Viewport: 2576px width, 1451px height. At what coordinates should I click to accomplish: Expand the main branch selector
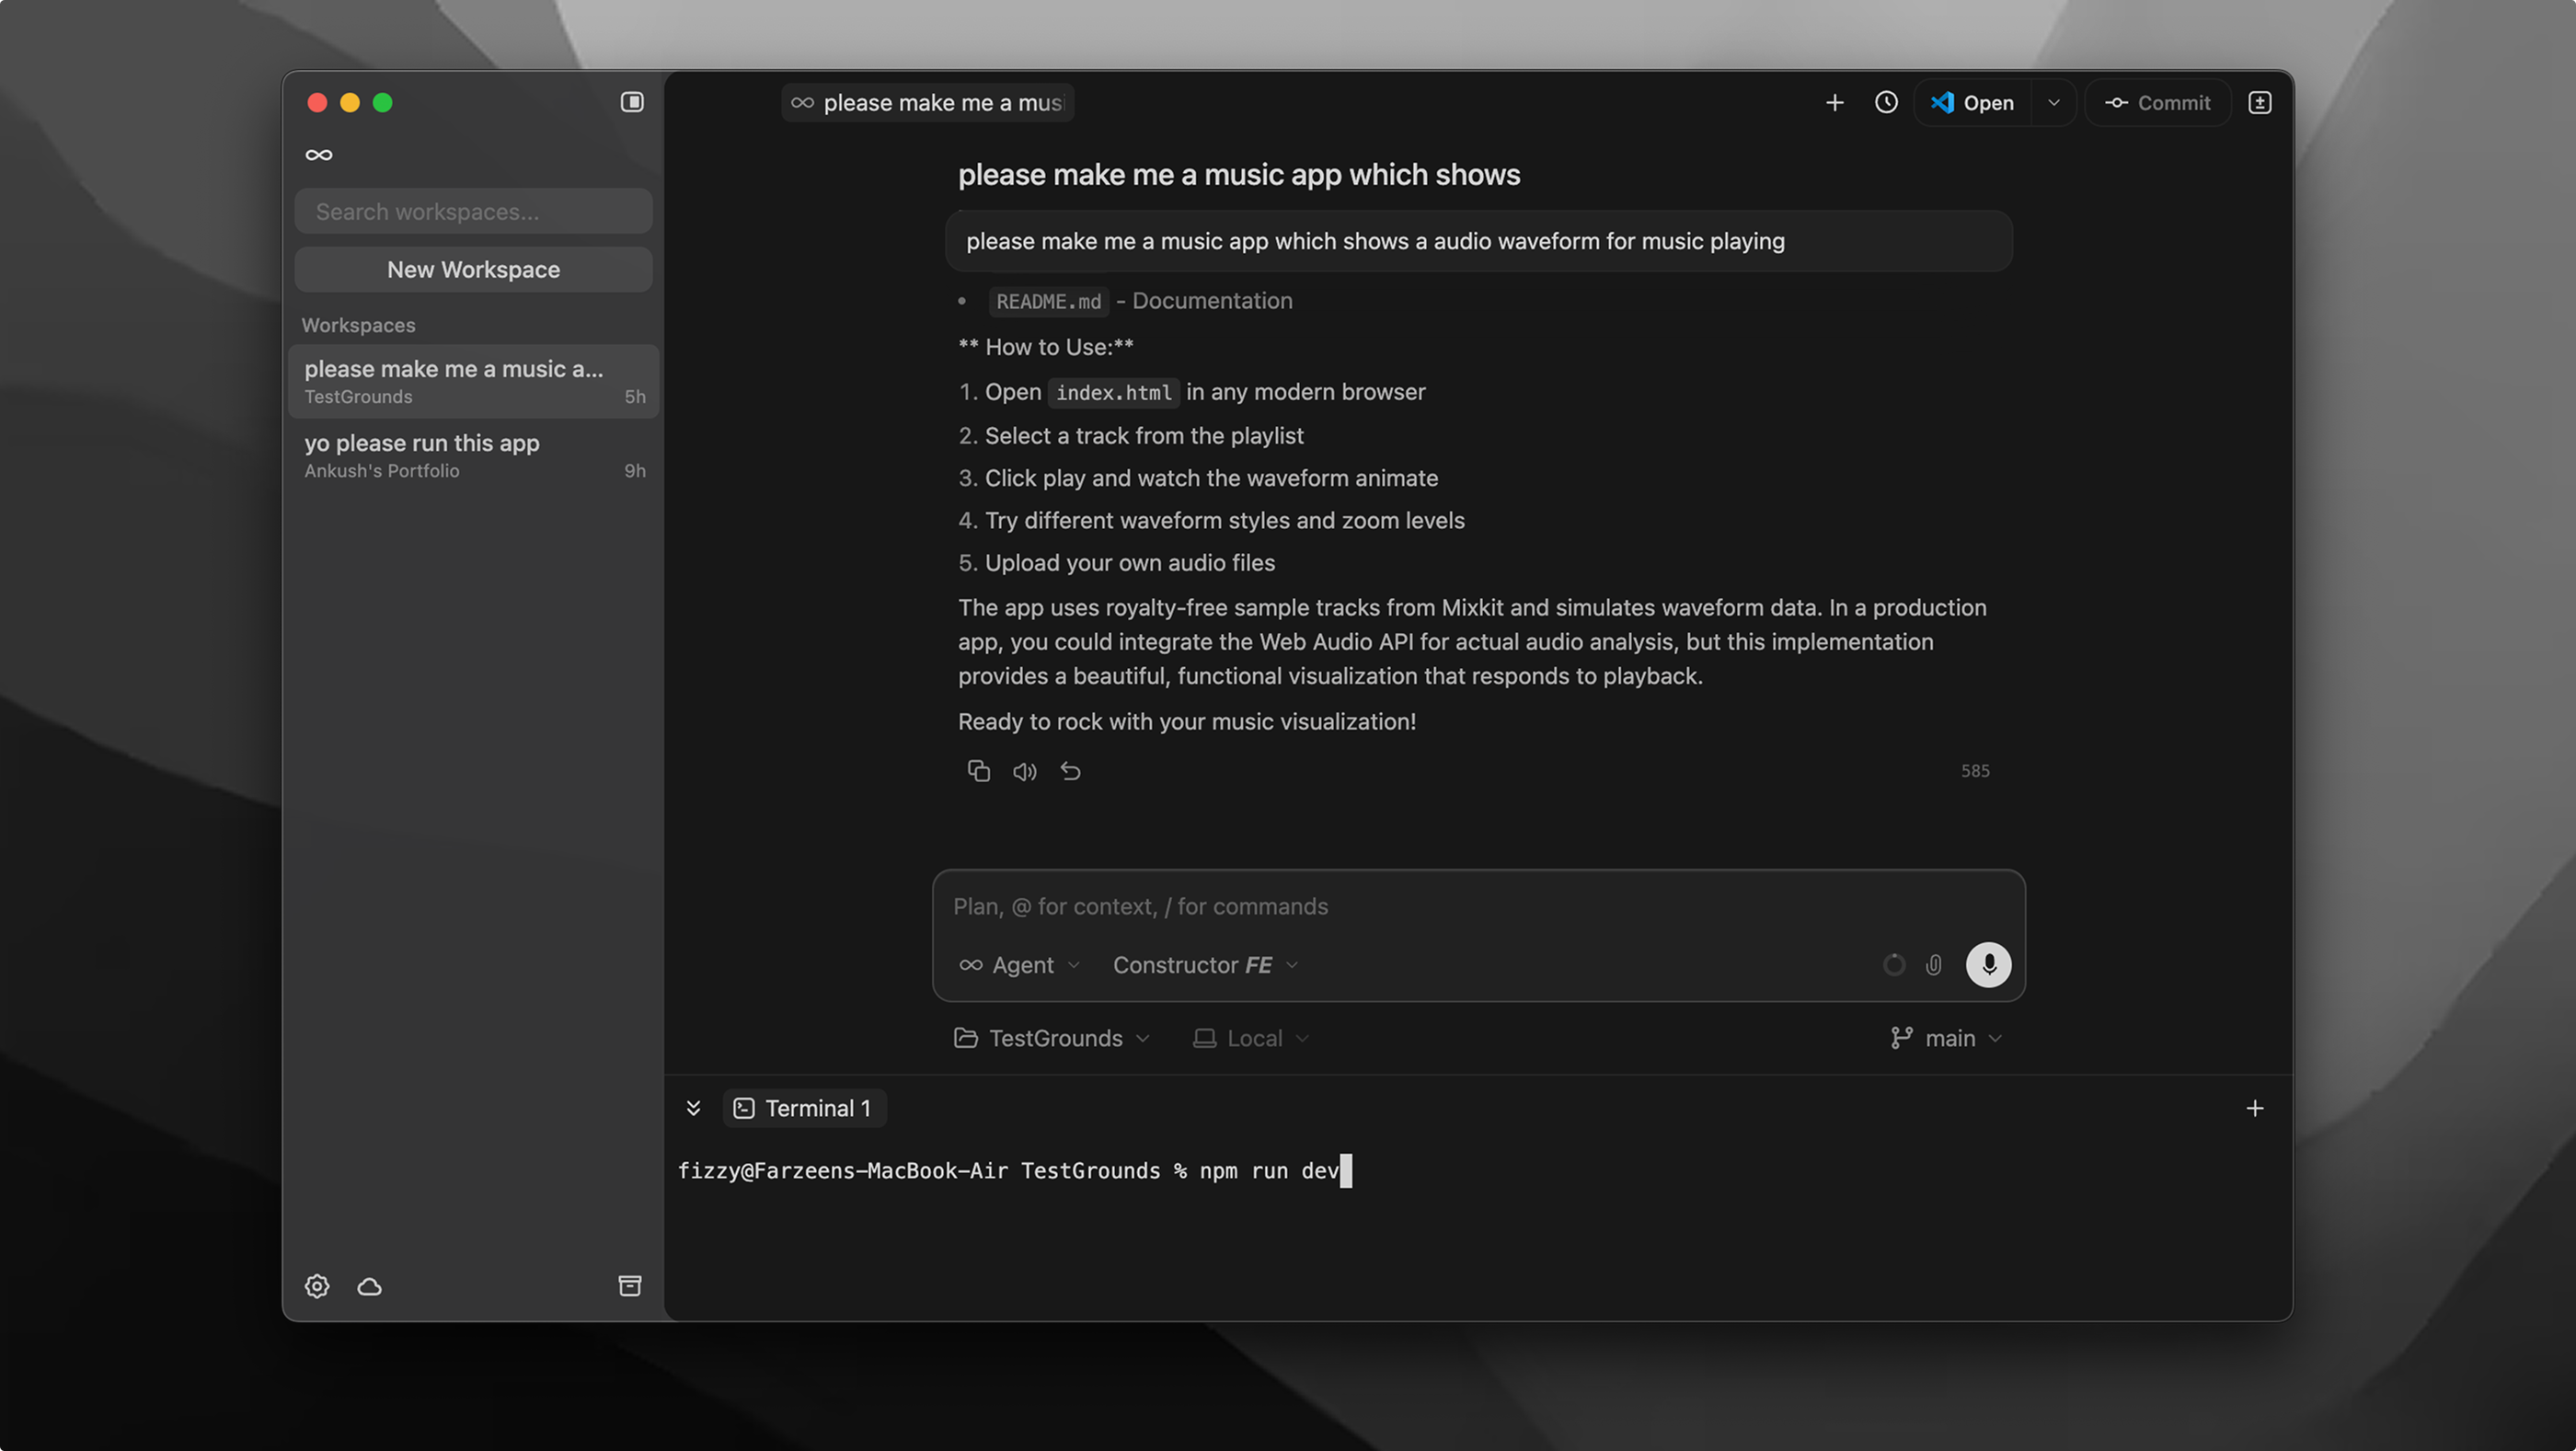pos(1946,1038)
